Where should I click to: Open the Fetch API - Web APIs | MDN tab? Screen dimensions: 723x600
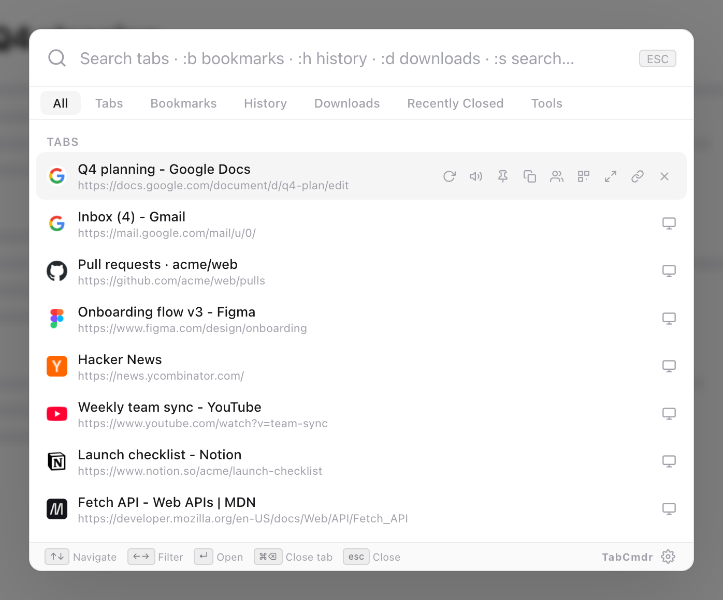(361, 509)
